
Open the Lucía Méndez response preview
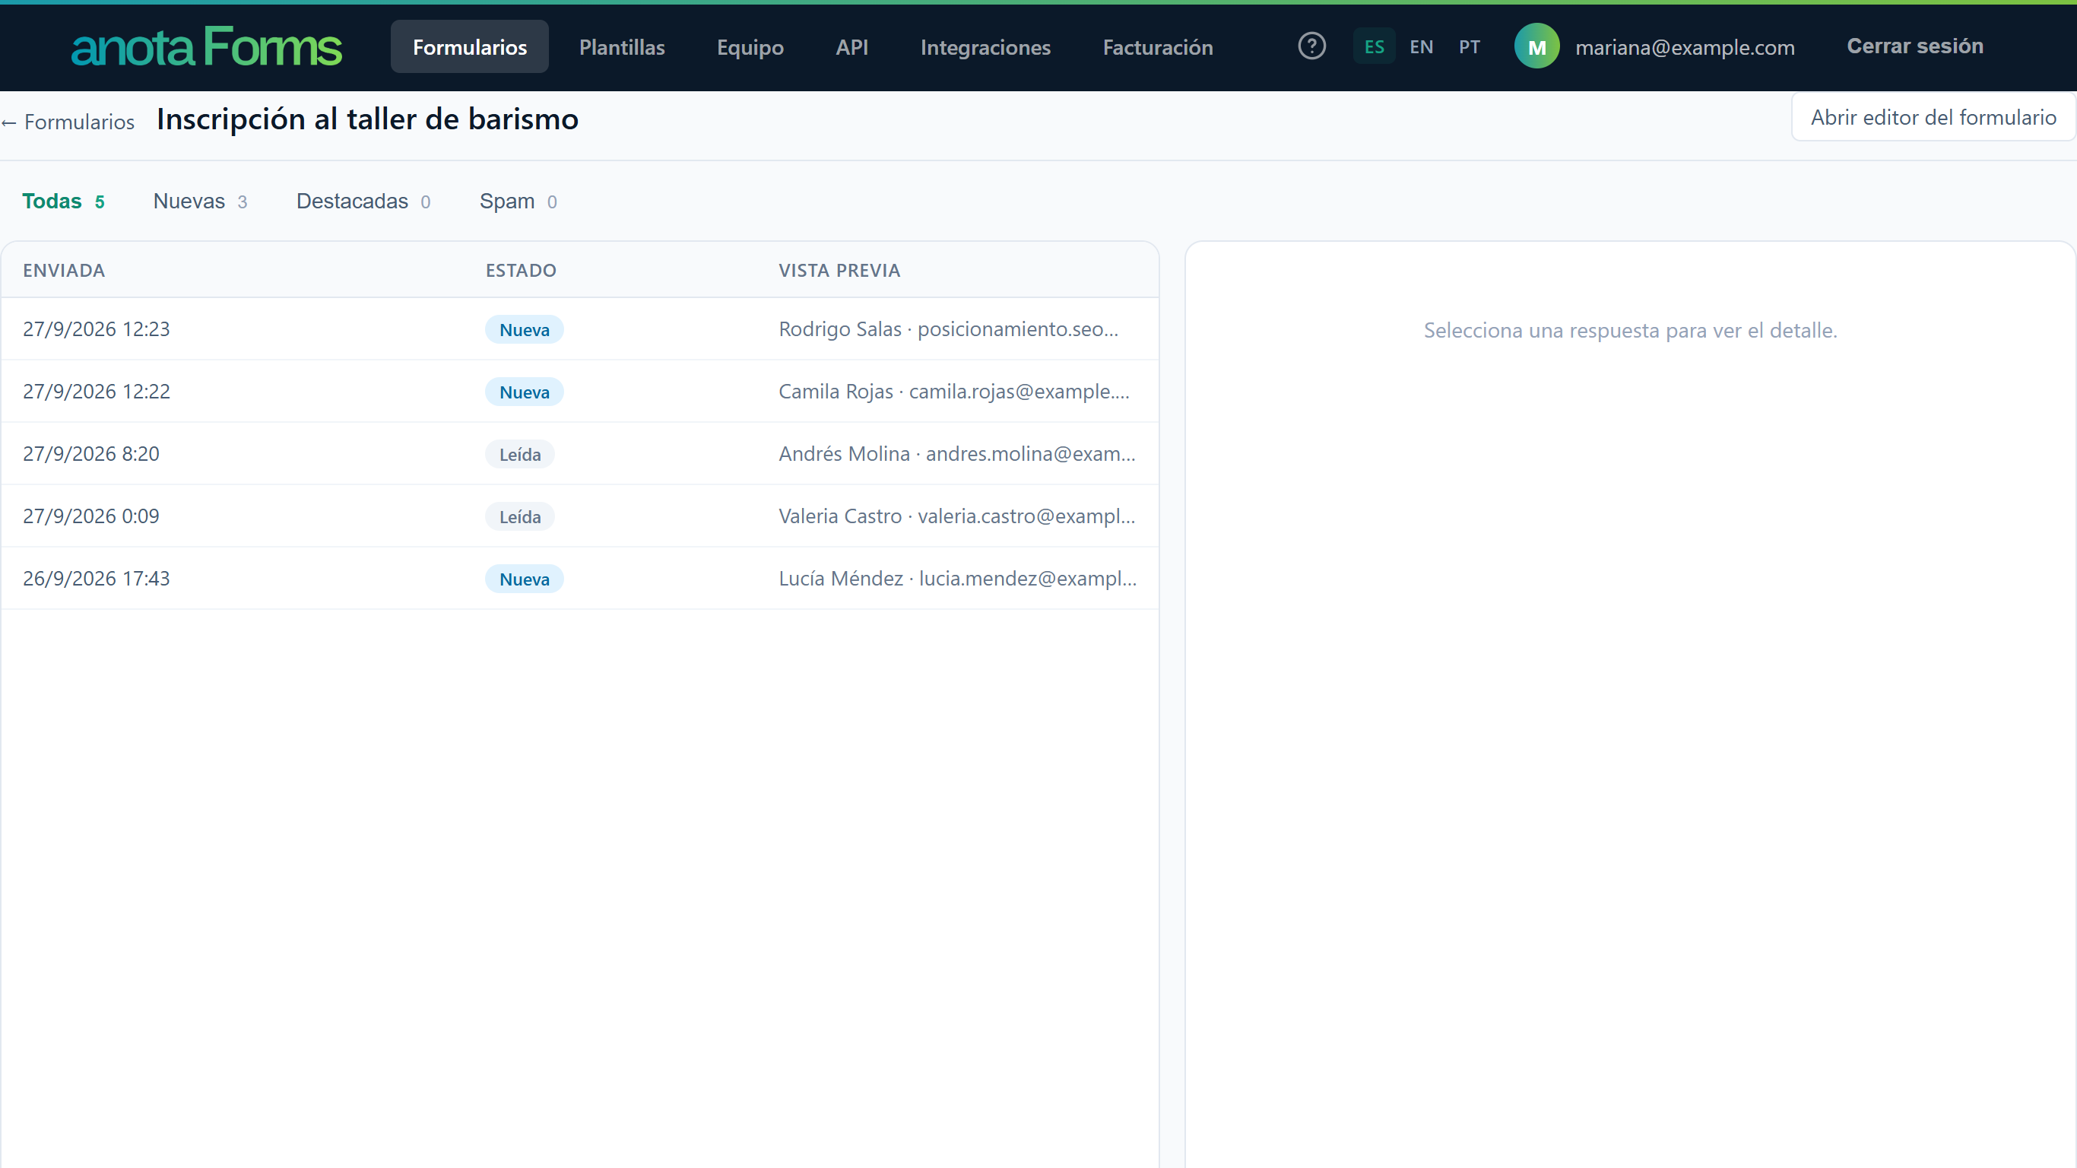(x=958, y=579)
